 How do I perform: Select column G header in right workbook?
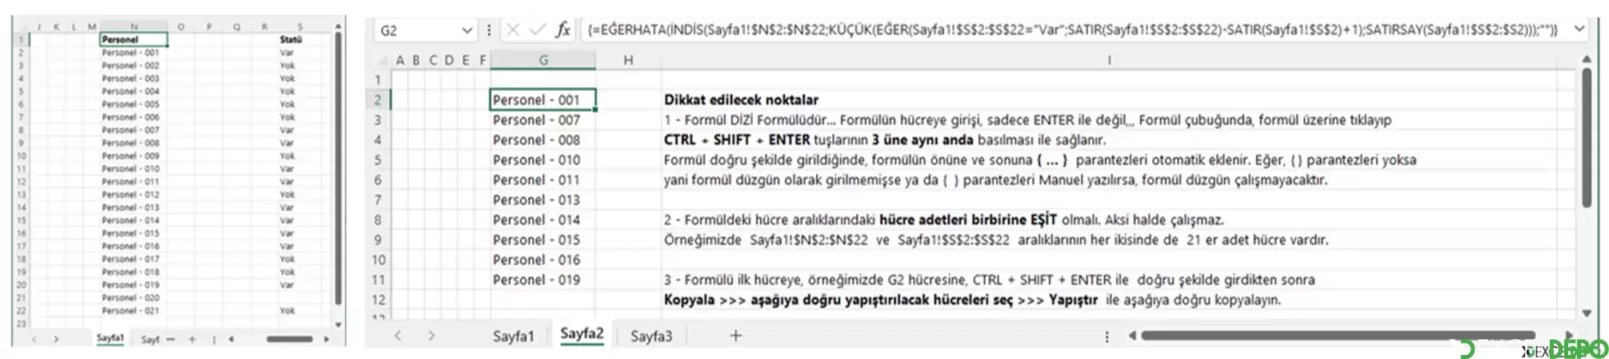pos(543,60)
